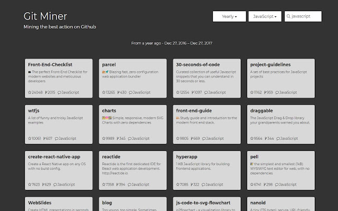Click star icon beside 7358 on reactide

pos(104,185)
